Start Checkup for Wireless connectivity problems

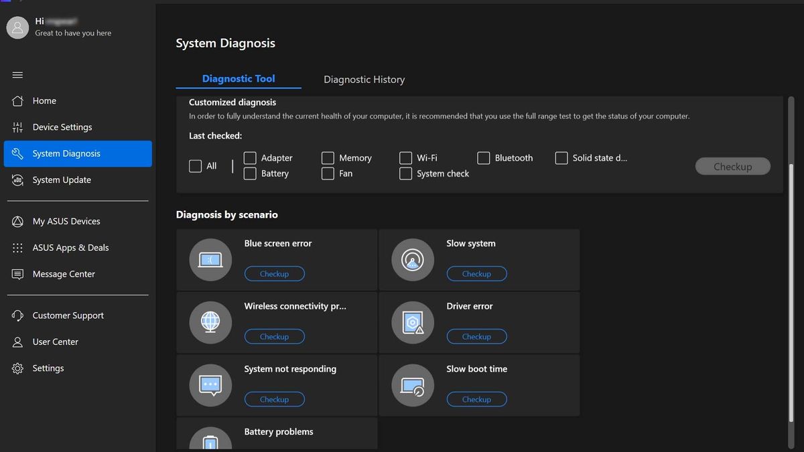pyautogui.click(x=274, y=337)
